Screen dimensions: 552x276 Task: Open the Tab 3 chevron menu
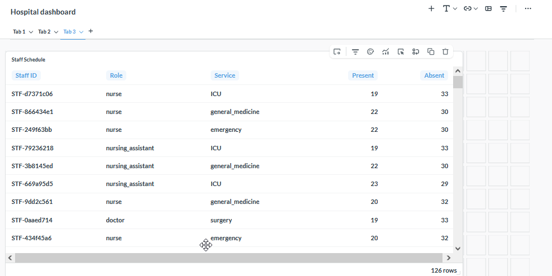pyautogui.click(x=81, y=32)
